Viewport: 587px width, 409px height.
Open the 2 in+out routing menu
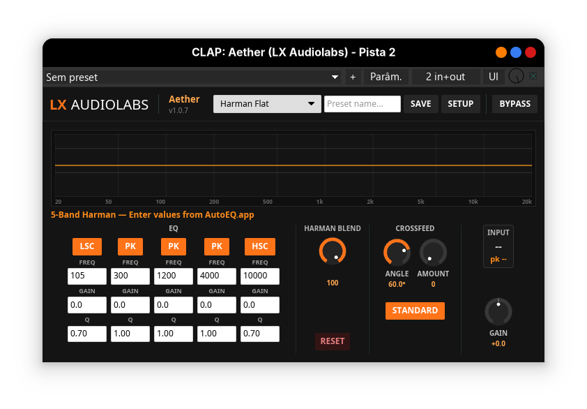coord(445,77)
